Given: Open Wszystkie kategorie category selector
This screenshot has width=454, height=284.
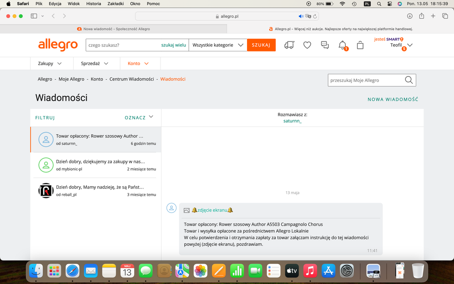Looking at the screenshot, I should 218,45.
